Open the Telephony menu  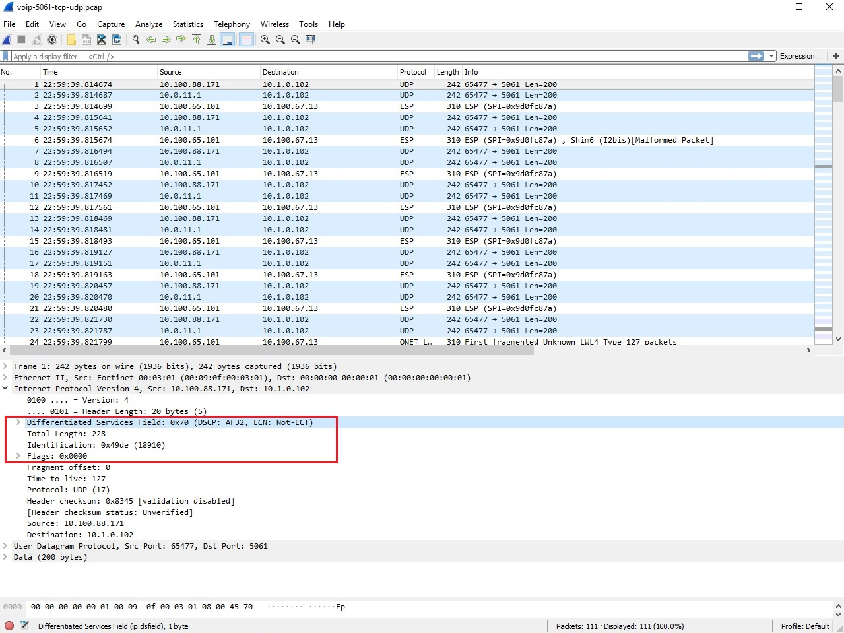pyautogui.click(x=232, y=24)
